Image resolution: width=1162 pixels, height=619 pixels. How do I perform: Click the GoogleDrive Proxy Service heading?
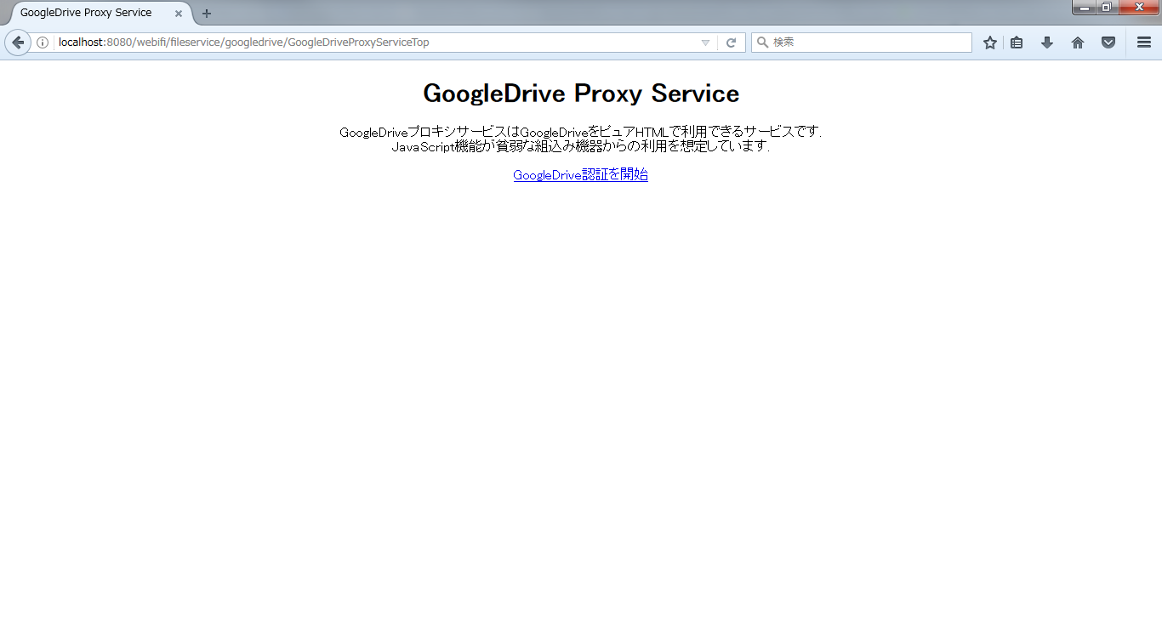(x=581, y=93)
